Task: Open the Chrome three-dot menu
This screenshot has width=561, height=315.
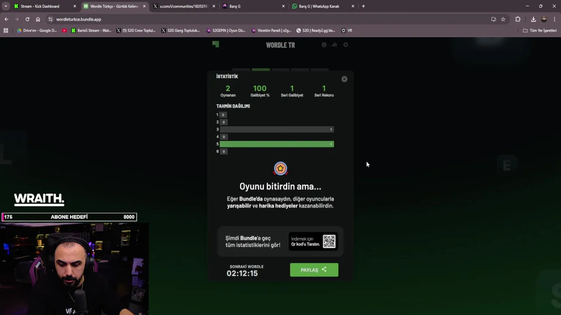Action: pos(554,19)
